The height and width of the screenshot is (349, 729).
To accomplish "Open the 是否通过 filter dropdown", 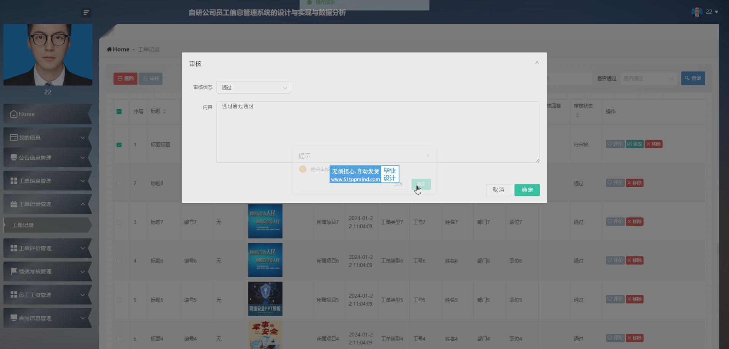I will click(x=649, y=79).
